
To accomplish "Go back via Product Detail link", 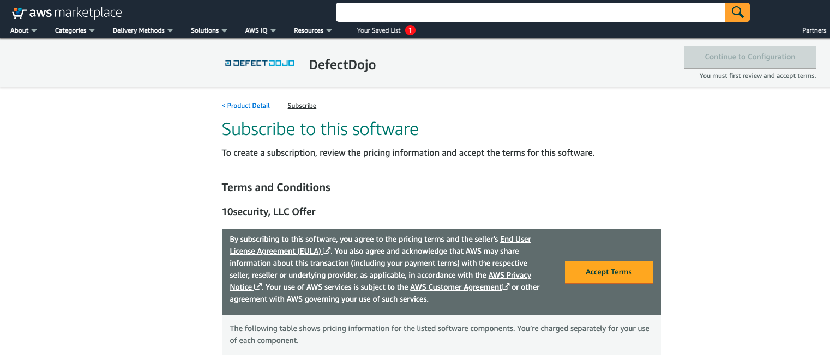I will coord(245,105).
